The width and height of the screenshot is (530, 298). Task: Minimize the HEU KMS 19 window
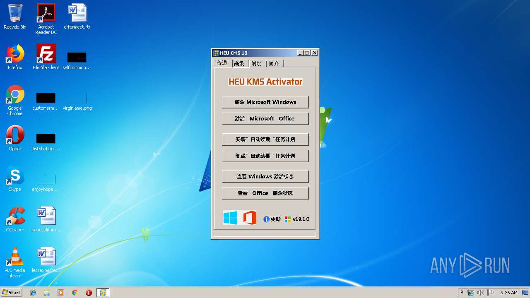tap(300, 53)
